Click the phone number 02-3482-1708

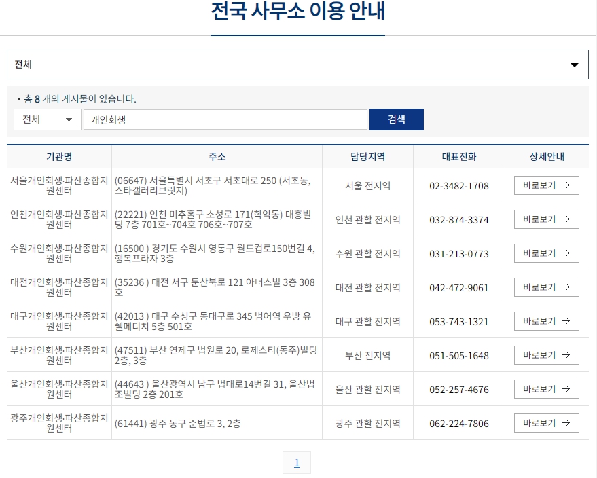(x=458, y=185)
